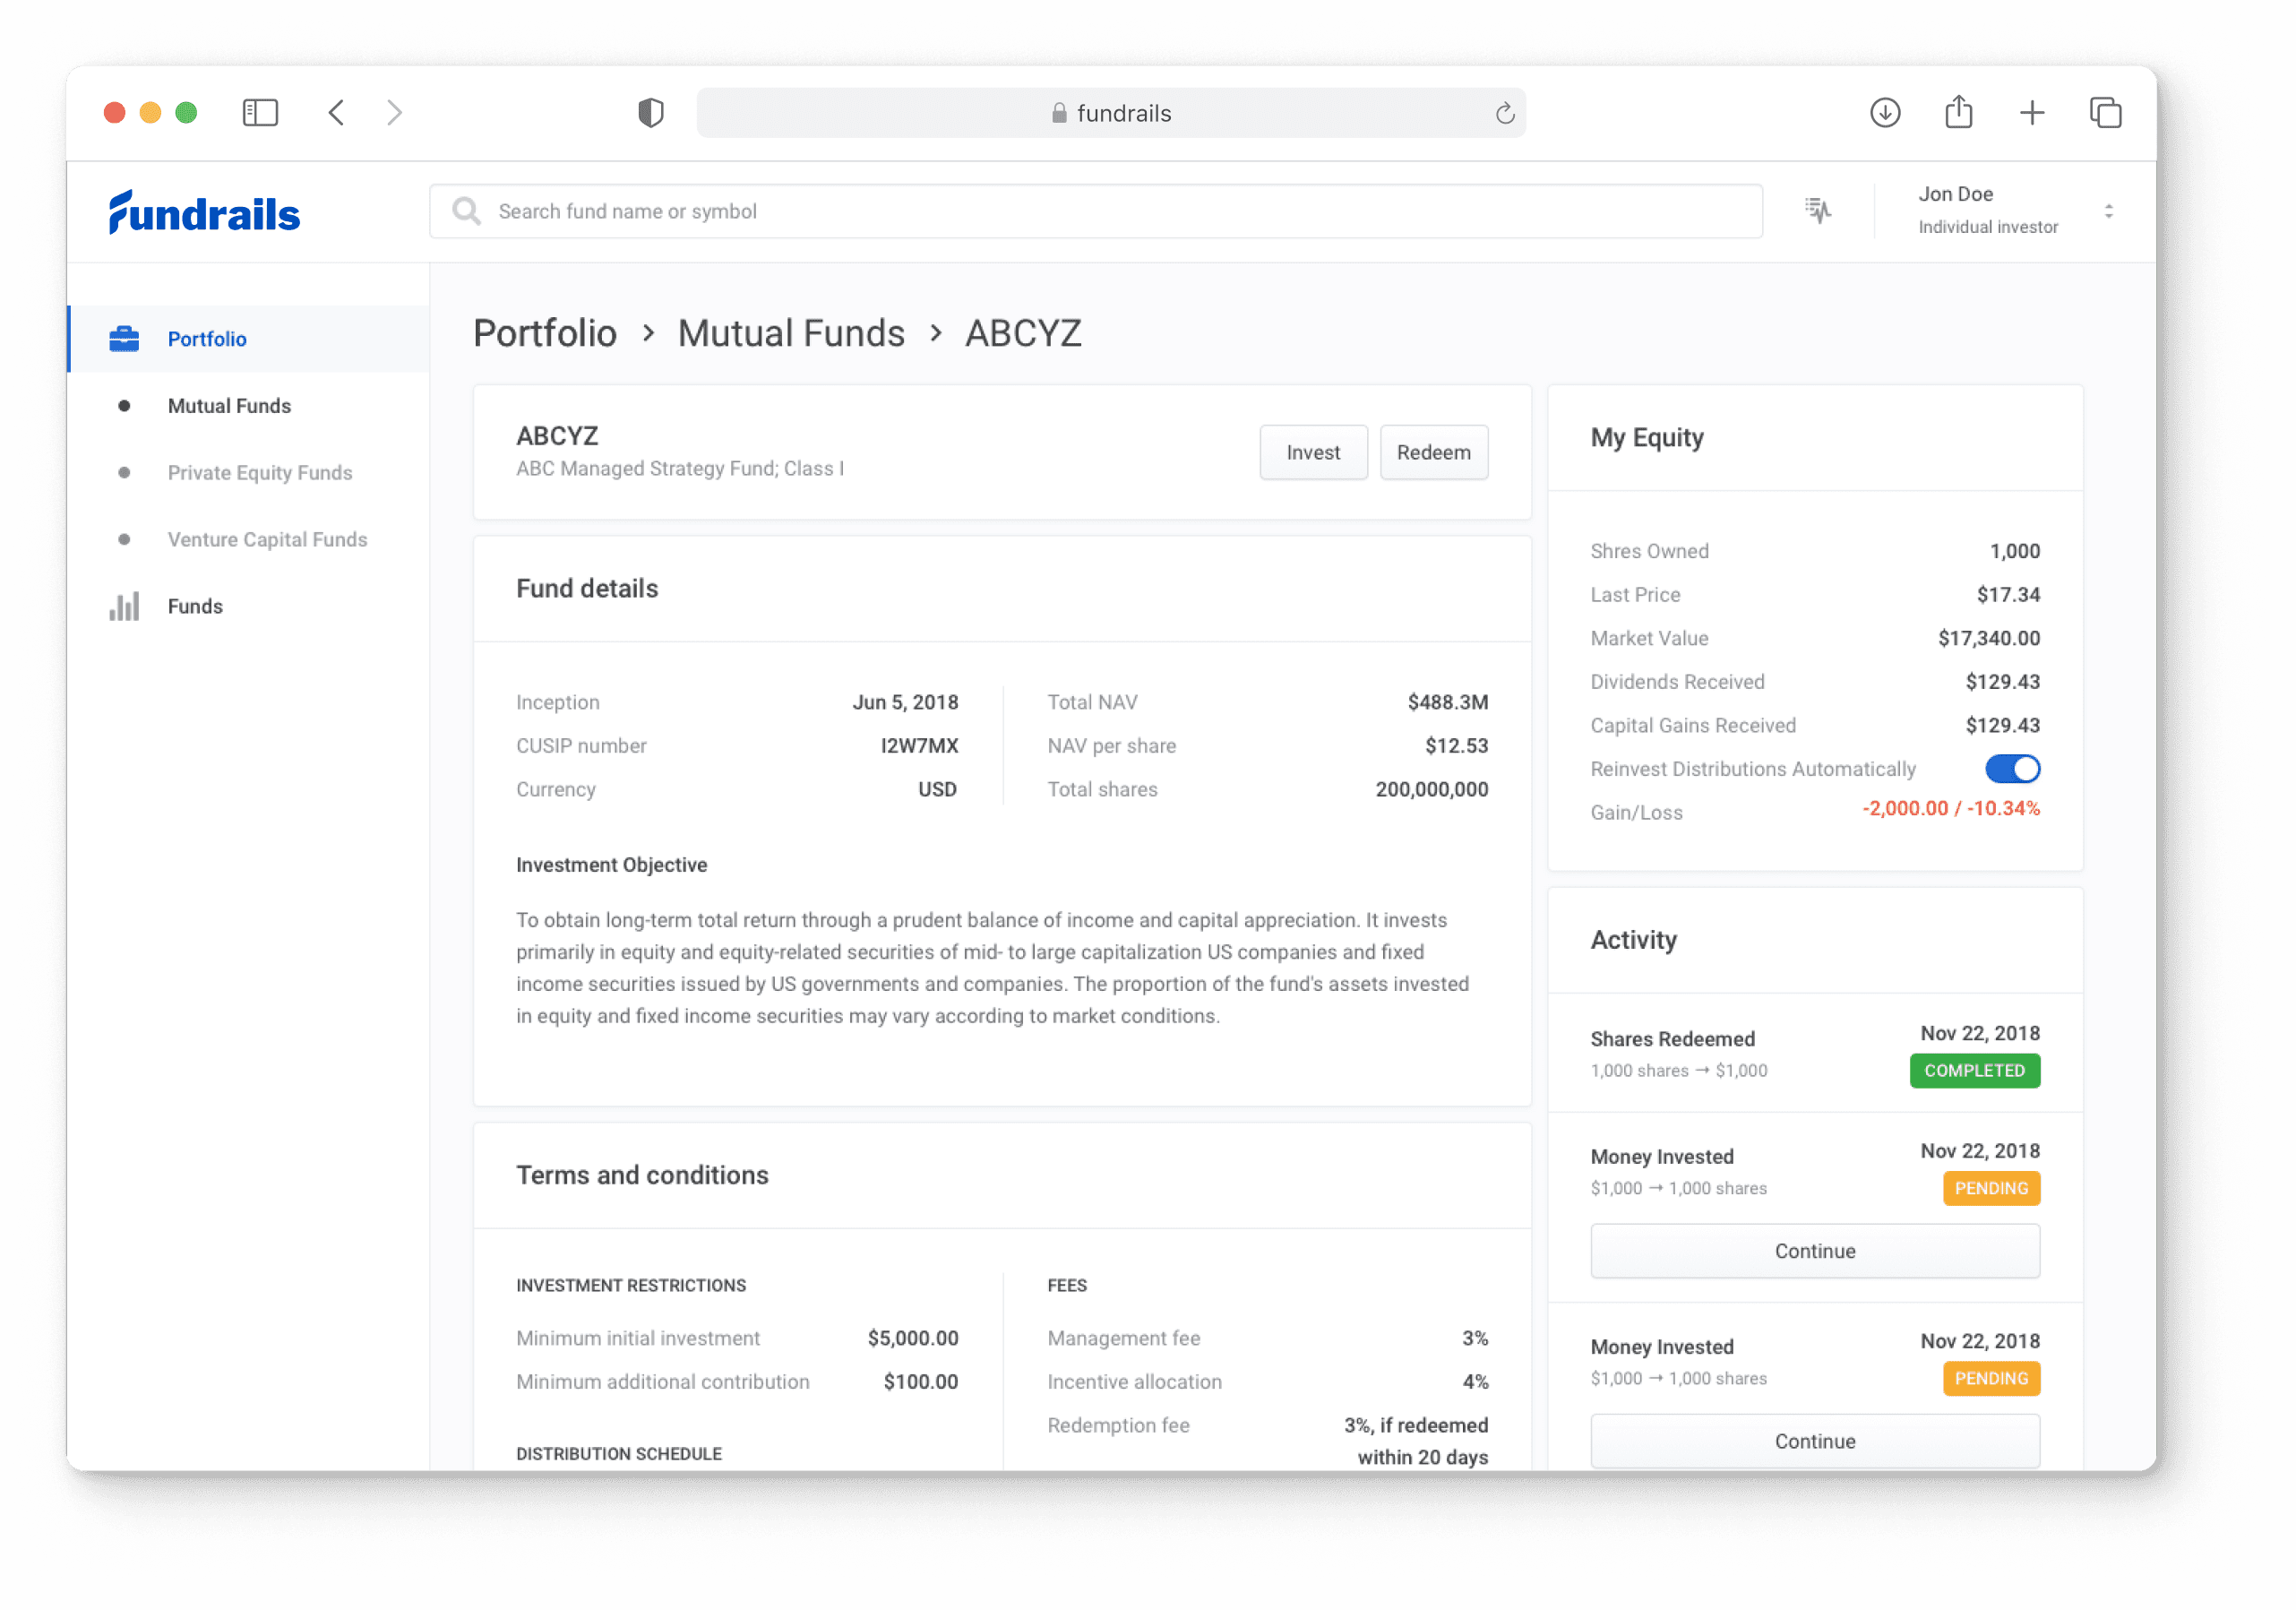This screenshot has width=2296, height=1610.
Task: Click the Funds bar chart icon
Action: [x=124, y=606]
